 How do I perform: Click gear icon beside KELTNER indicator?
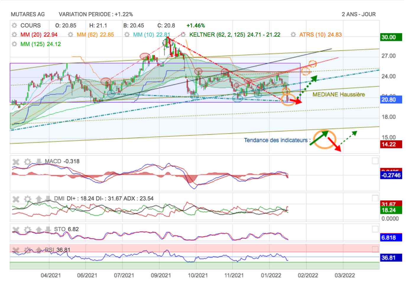click(183, 35)
